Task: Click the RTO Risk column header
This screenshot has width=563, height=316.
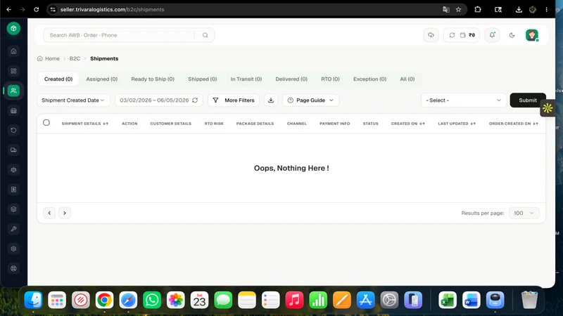Action: [x=214, y=124]
